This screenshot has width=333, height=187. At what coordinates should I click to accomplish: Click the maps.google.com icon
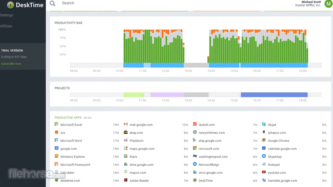(x=126, y=148)
